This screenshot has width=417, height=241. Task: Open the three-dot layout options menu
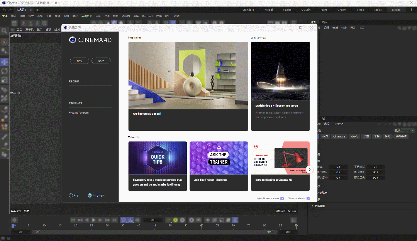(411, 10)
